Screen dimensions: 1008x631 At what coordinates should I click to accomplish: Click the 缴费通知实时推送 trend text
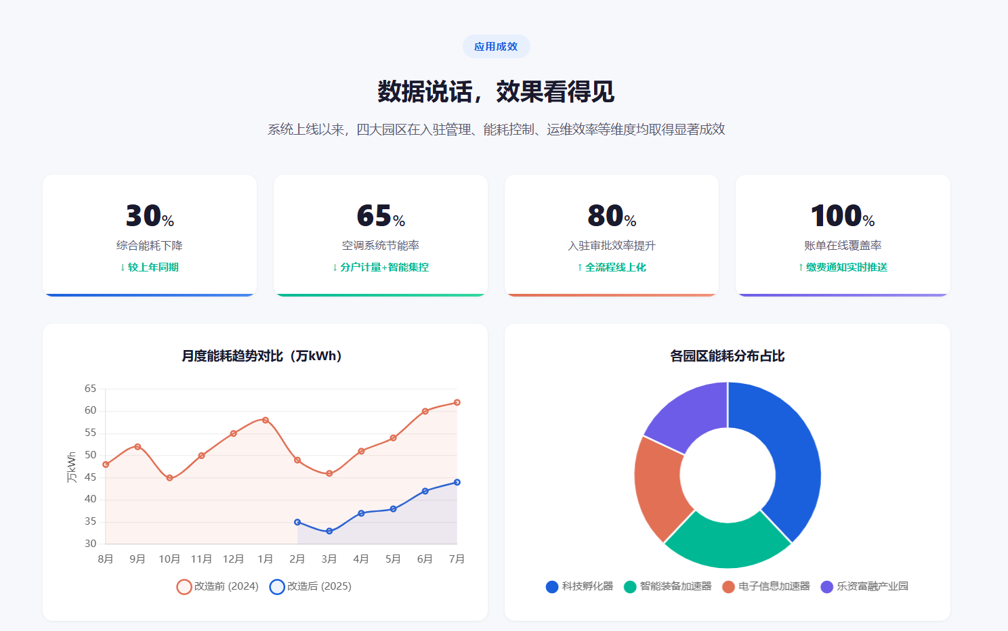tap(843, 267)
